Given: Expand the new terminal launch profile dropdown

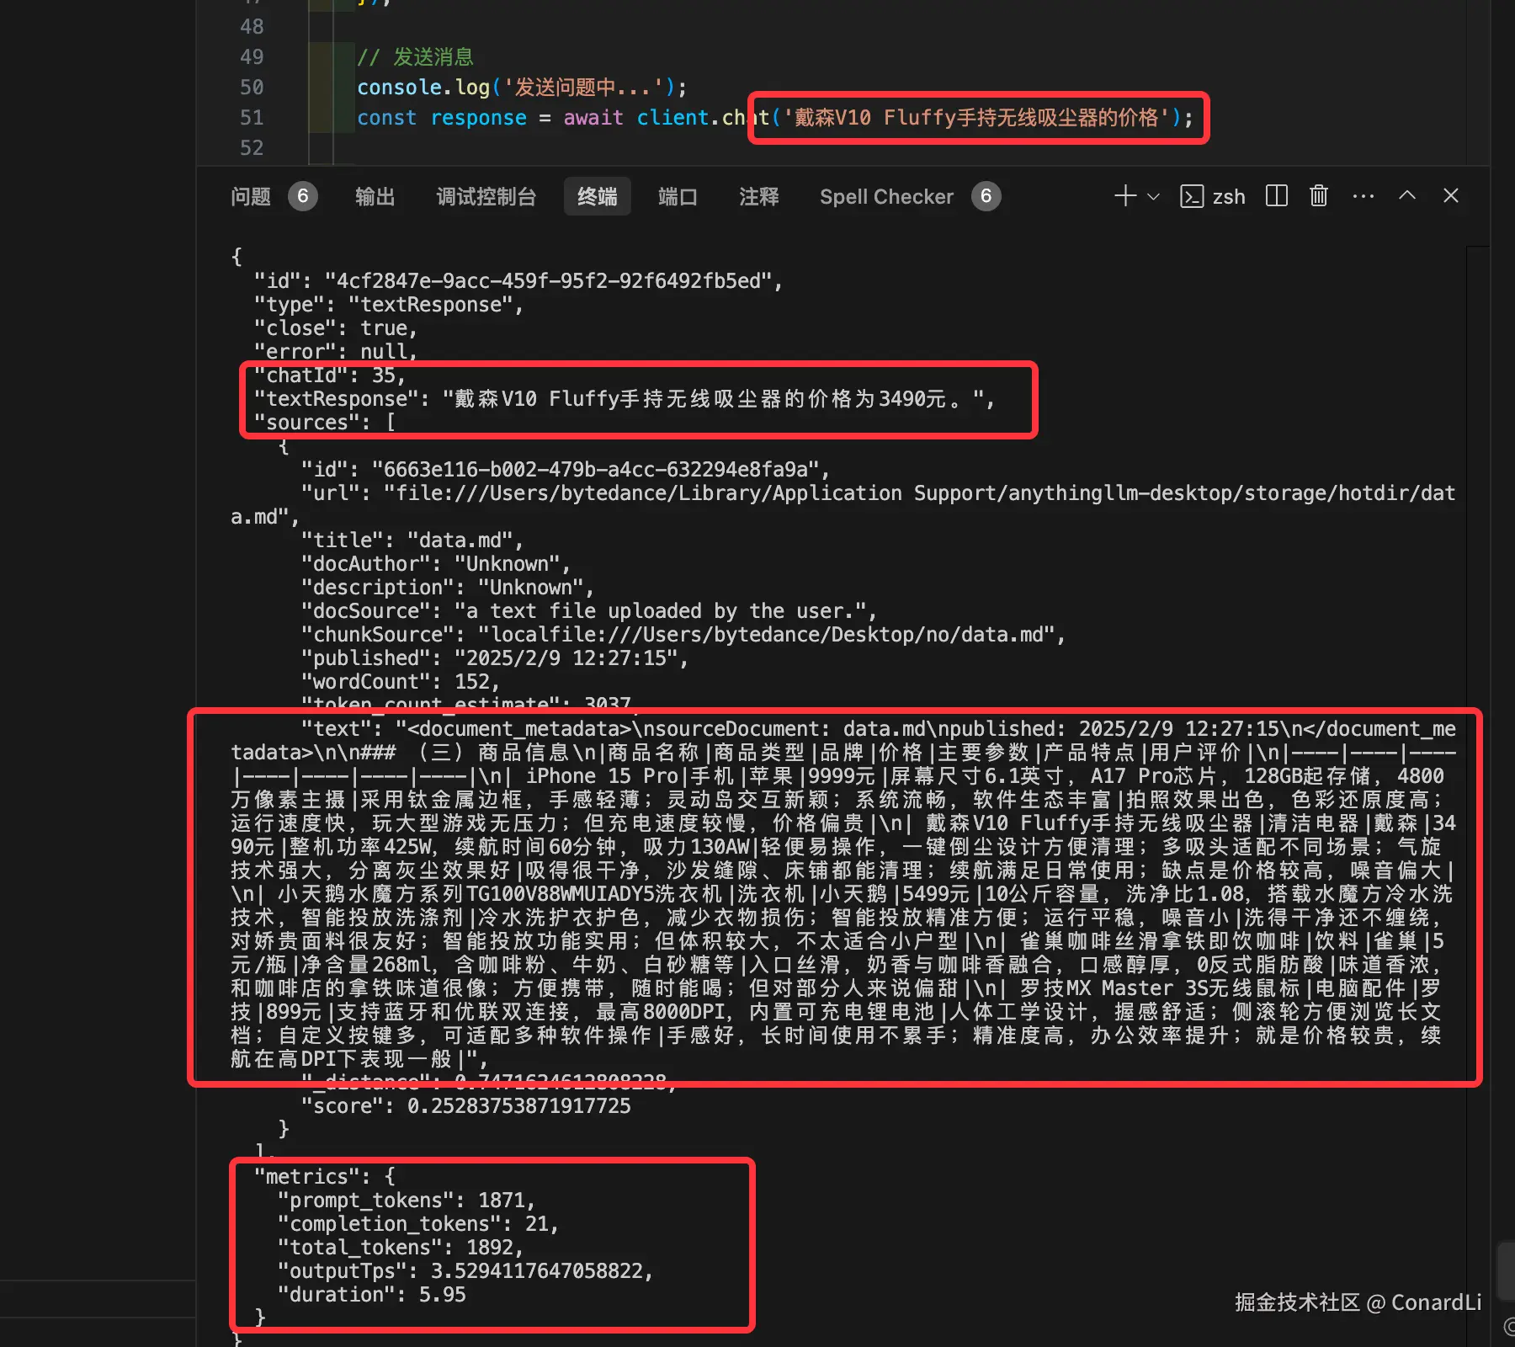Looking at the screenshot, I should tap(1154, 197).
